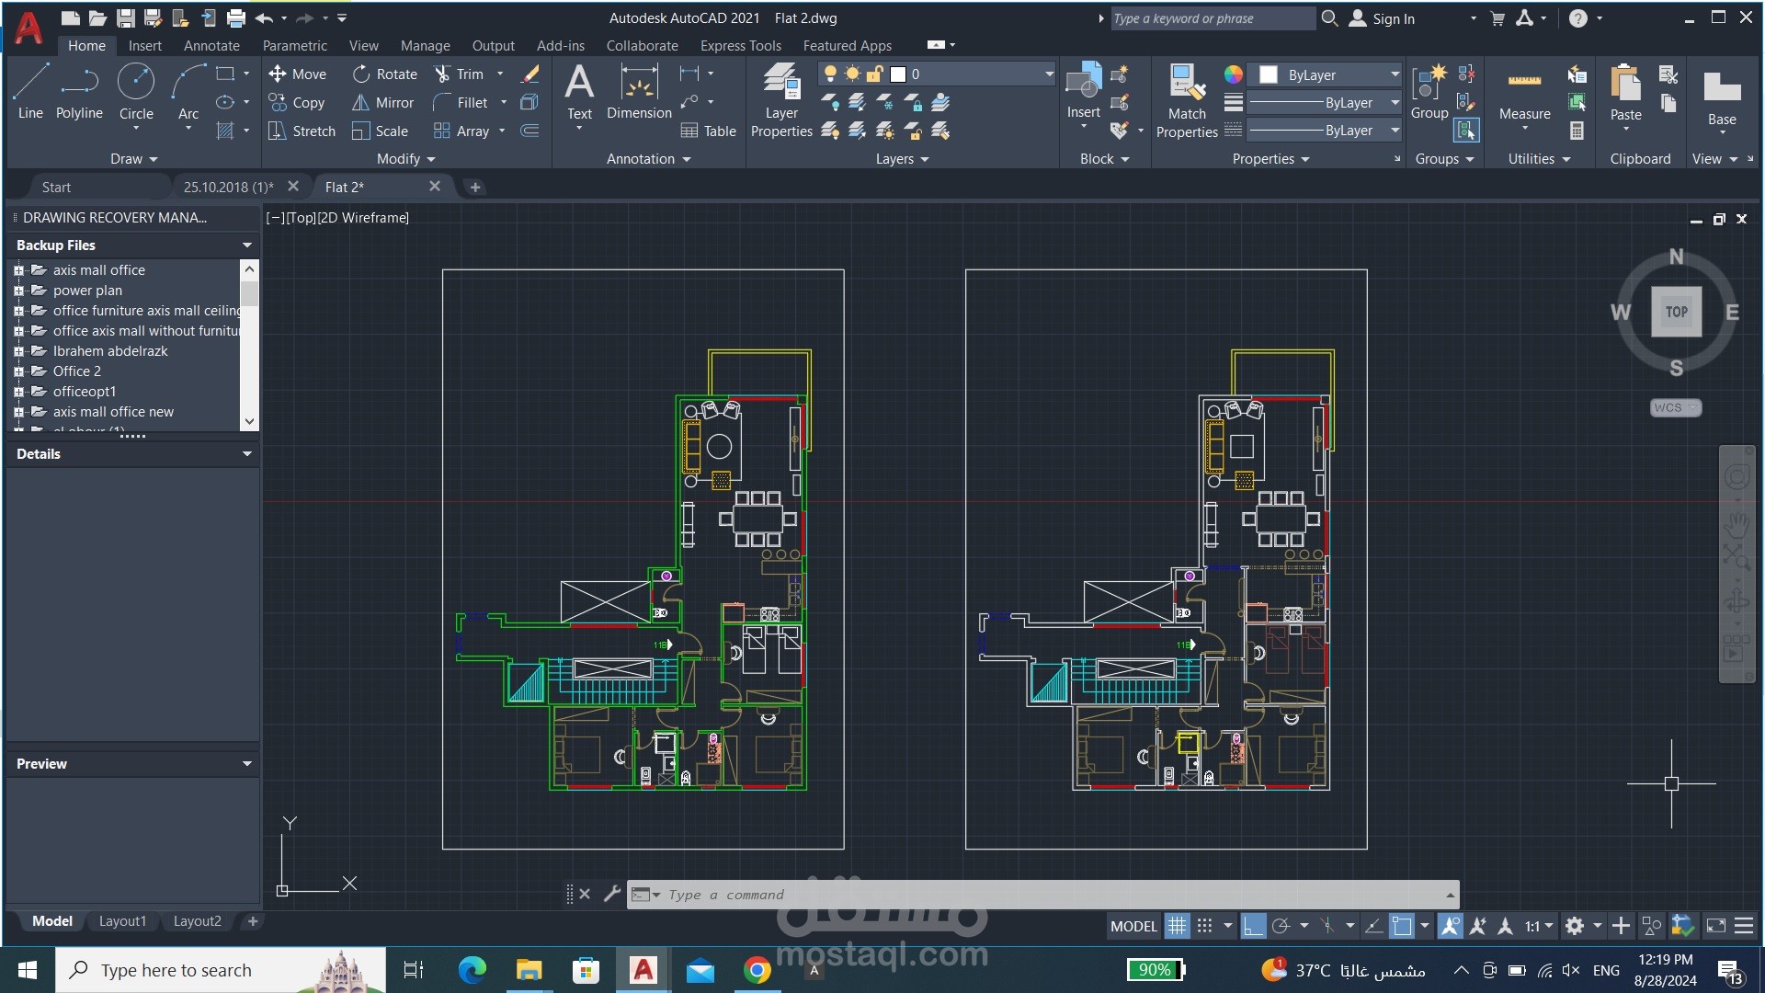This screenshot has width=1765, height=993.
Task: Toggle object snap tracking
Action: pos(1373,926)
